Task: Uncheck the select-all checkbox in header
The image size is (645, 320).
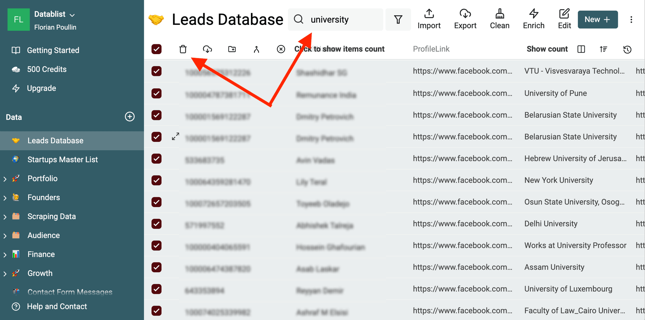Action: tap(157, 49)
